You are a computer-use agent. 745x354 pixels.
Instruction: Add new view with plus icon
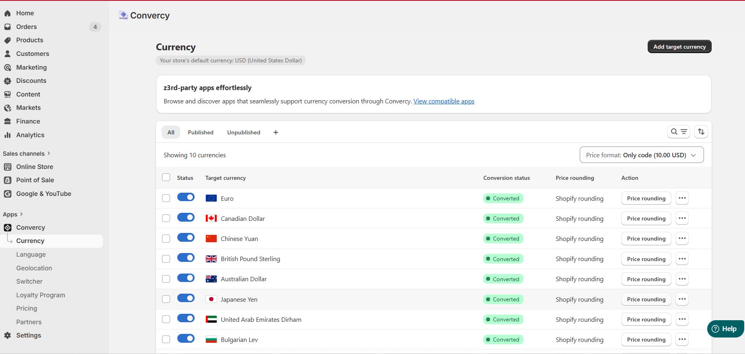[276, 132]
